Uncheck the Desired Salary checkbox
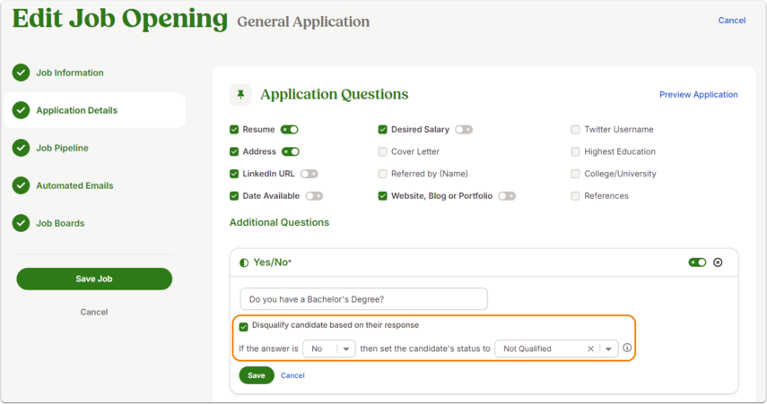The width and height of the screenshot is (767, 404). 382,130
